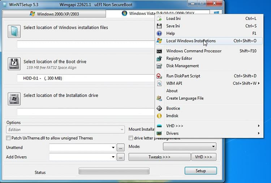The image size is (271, 183).
Task: Click the Run DiskPart Script icon
Action: pyautogui.click(x=159, y=76)
